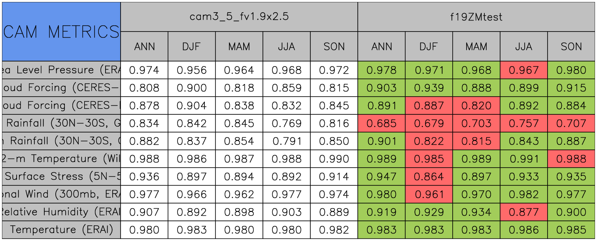Select the Relative Humidity row label
597x241 pixels.
pyautogui.click(x=61, y=212)
